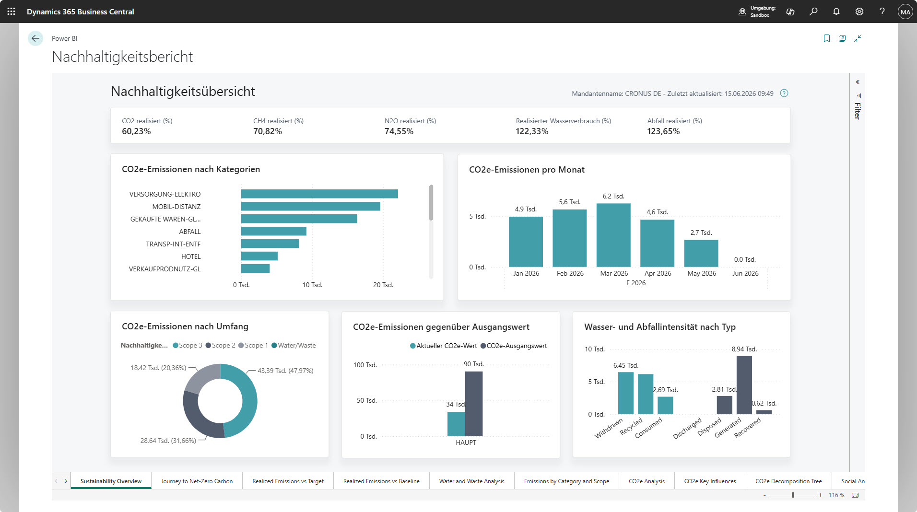Go back with the arrow button
Viewport: 917px width, 512px height.
tap(35, 38)
